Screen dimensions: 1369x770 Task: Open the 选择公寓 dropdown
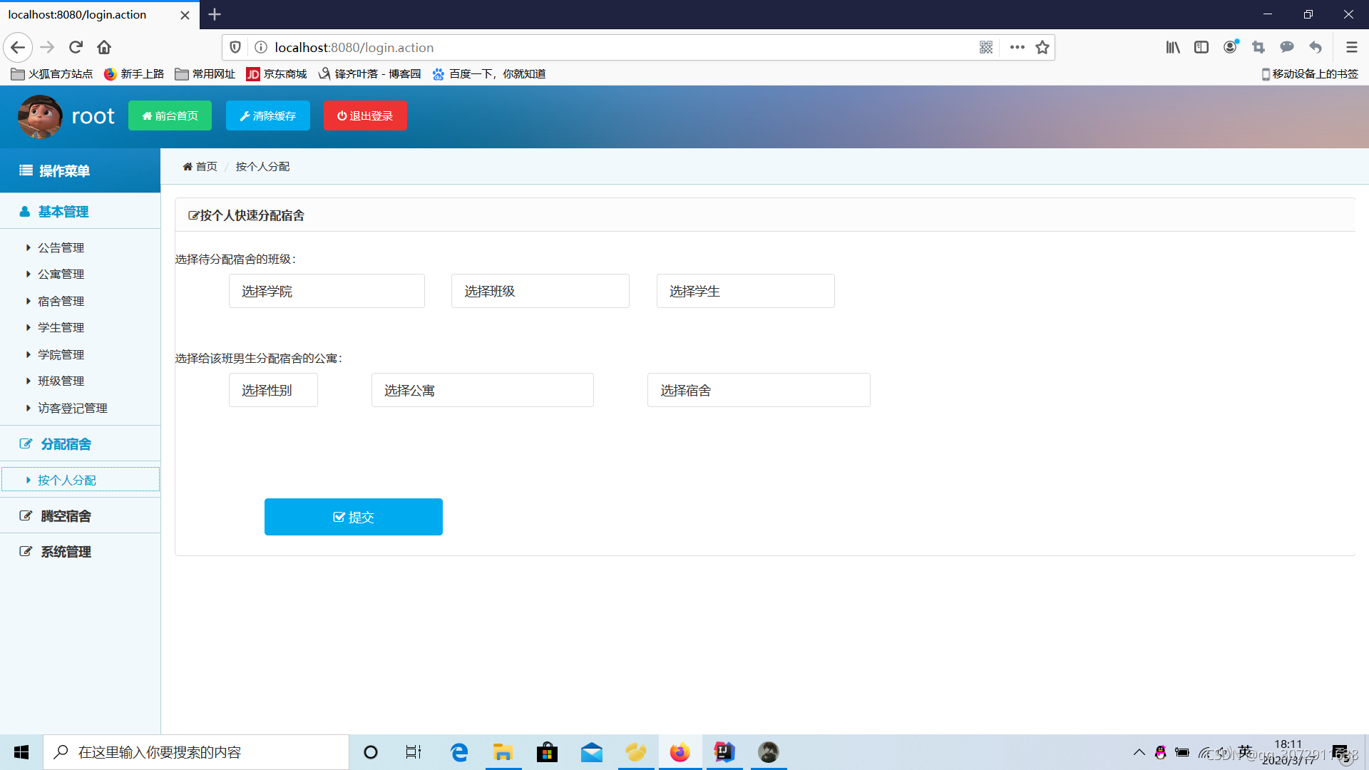point(482,390)
